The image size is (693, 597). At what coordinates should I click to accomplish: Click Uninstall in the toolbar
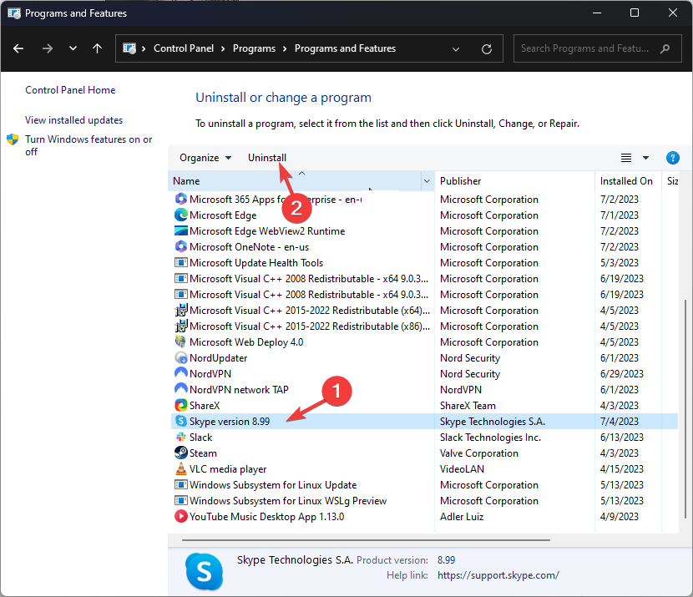[x=267, y=158]
